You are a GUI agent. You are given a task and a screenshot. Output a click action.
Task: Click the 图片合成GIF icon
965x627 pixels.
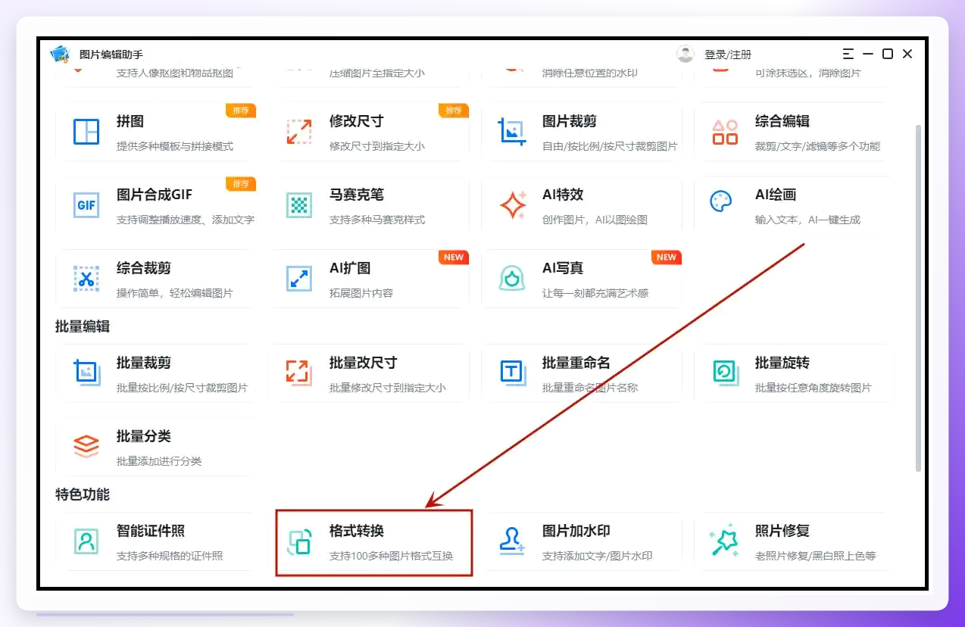86,204
